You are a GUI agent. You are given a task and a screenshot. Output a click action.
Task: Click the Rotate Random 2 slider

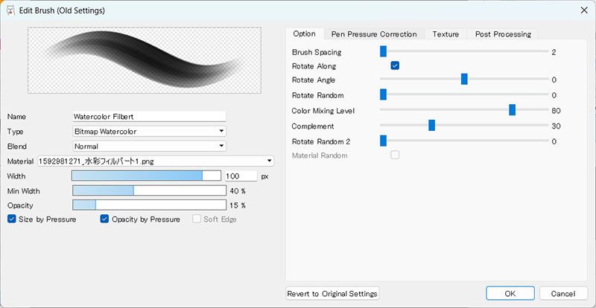tap(464, 141)
